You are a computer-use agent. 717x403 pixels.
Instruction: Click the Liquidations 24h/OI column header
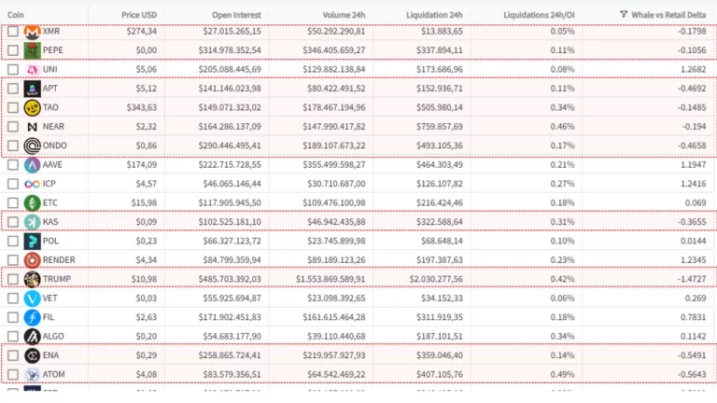point(539,15)
